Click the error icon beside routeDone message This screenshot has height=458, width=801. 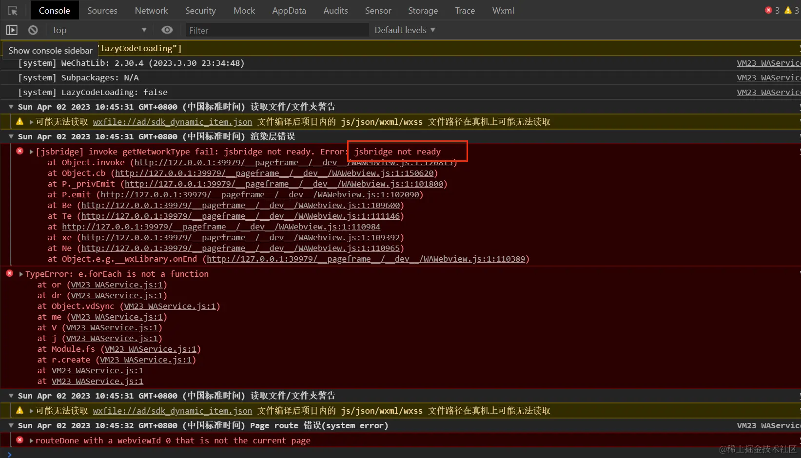click(20, 440)
